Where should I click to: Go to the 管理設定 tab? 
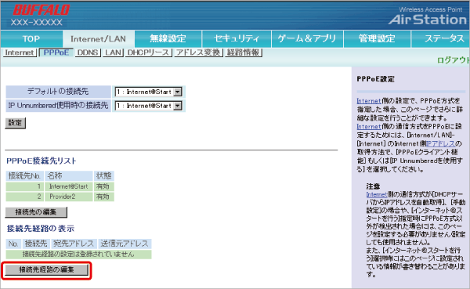coord(377,38)
